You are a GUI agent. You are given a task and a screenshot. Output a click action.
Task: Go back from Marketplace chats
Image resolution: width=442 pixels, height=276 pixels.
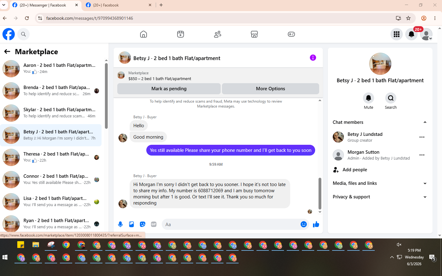[x=7, y=51]
